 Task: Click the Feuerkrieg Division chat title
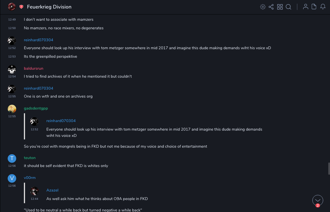point(49,7)
